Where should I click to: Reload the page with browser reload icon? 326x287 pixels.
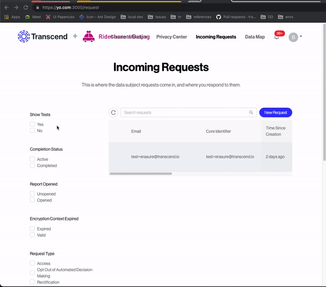pyautogui.click(x=26, y=7)
